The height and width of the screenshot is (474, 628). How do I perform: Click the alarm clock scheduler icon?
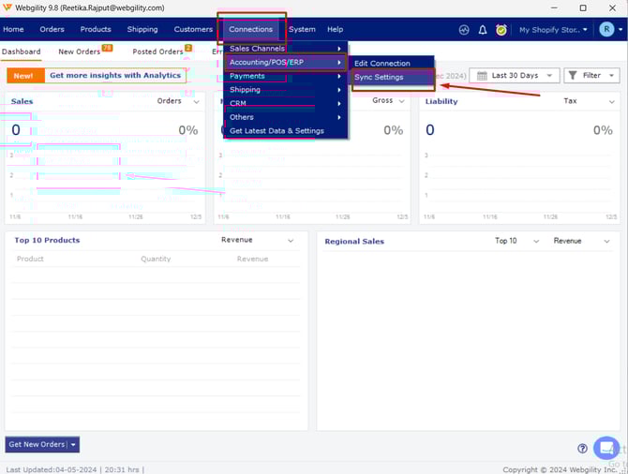pos(501,30)
